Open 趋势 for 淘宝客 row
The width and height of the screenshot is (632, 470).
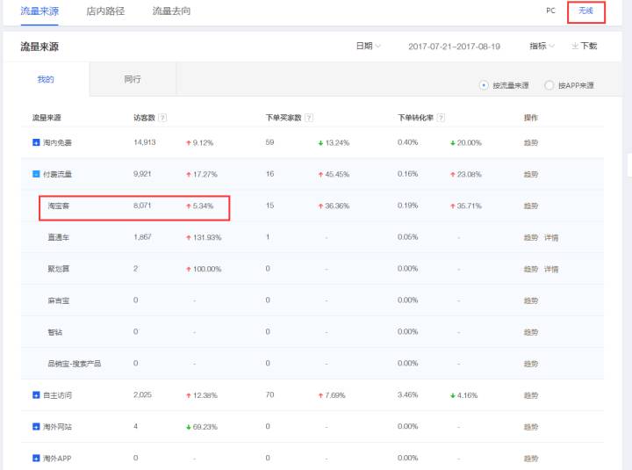click(x=531, y=206)
